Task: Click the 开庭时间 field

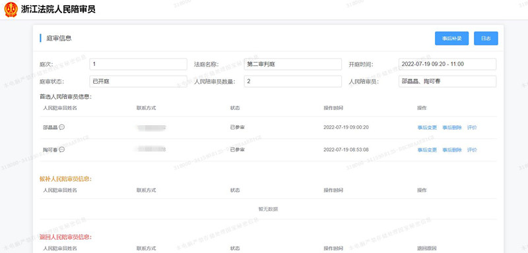Action: tap(447, 64)
